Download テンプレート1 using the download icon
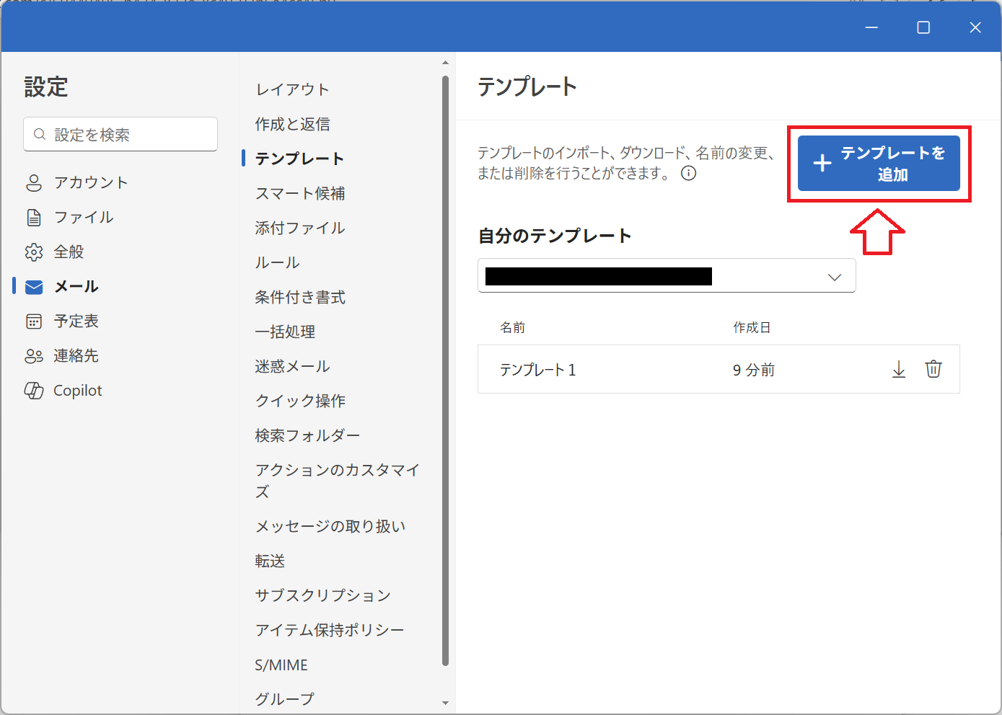Image resolution: width=1002 pixels, height=715 pixels. [899, 369]
